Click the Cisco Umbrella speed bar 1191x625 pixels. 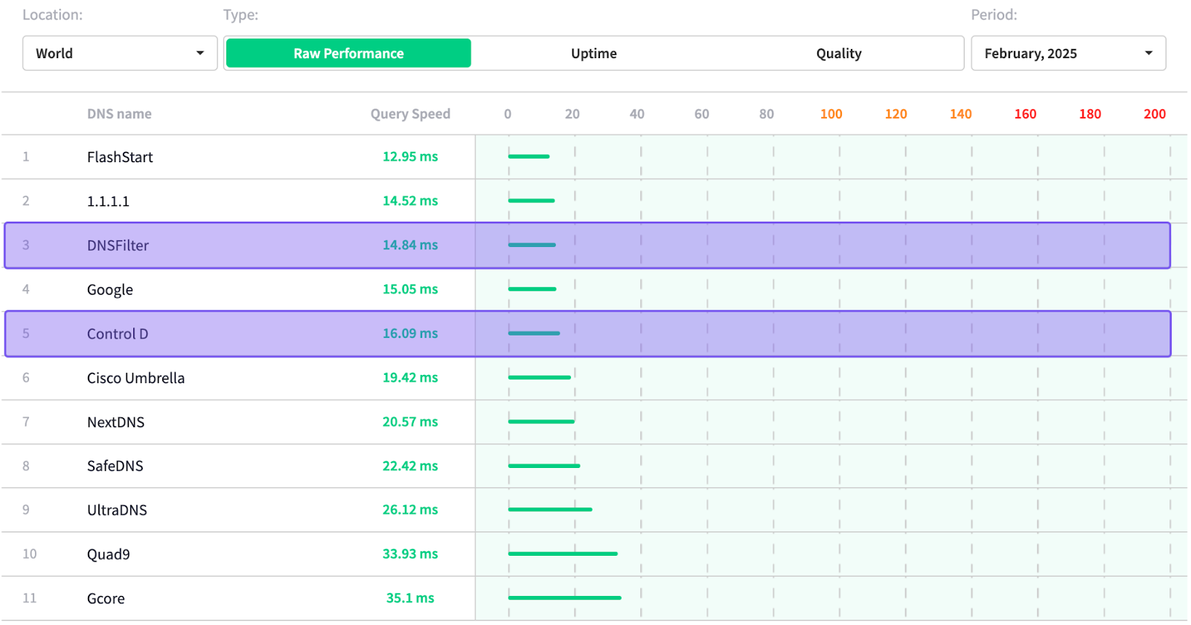click(x=540, y=377)
